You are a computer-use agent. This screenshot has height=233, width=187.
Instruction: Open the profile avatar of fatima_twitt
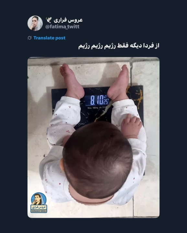pos(35,23)
